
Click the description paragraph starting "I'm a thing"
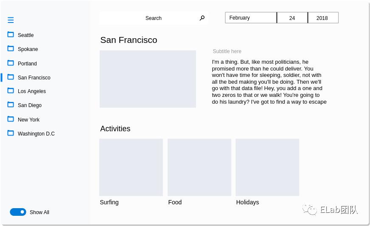pyautogui.click(x=269, y=82)
